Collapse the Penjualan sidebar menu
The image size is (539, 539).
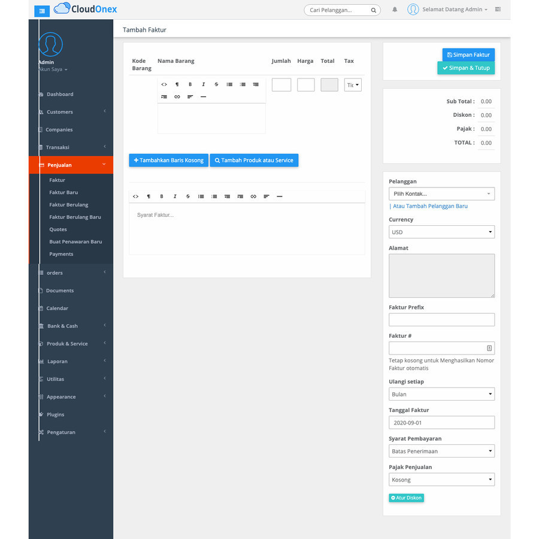[x=71, y=164]
